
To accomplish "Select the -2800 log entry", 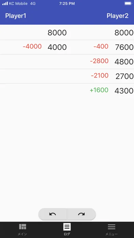I will (x=99, y=61).
